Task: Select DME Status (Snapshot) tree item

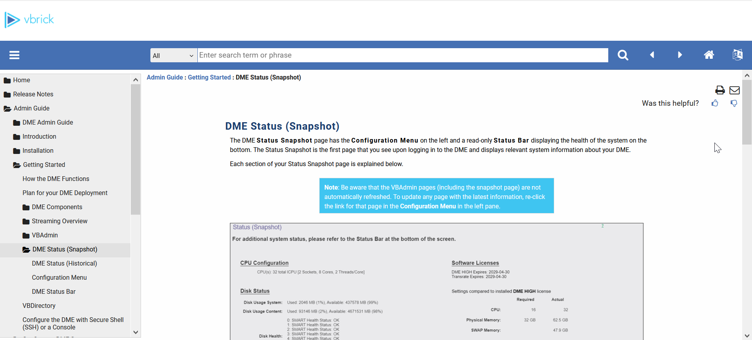Action: (65, 249)
